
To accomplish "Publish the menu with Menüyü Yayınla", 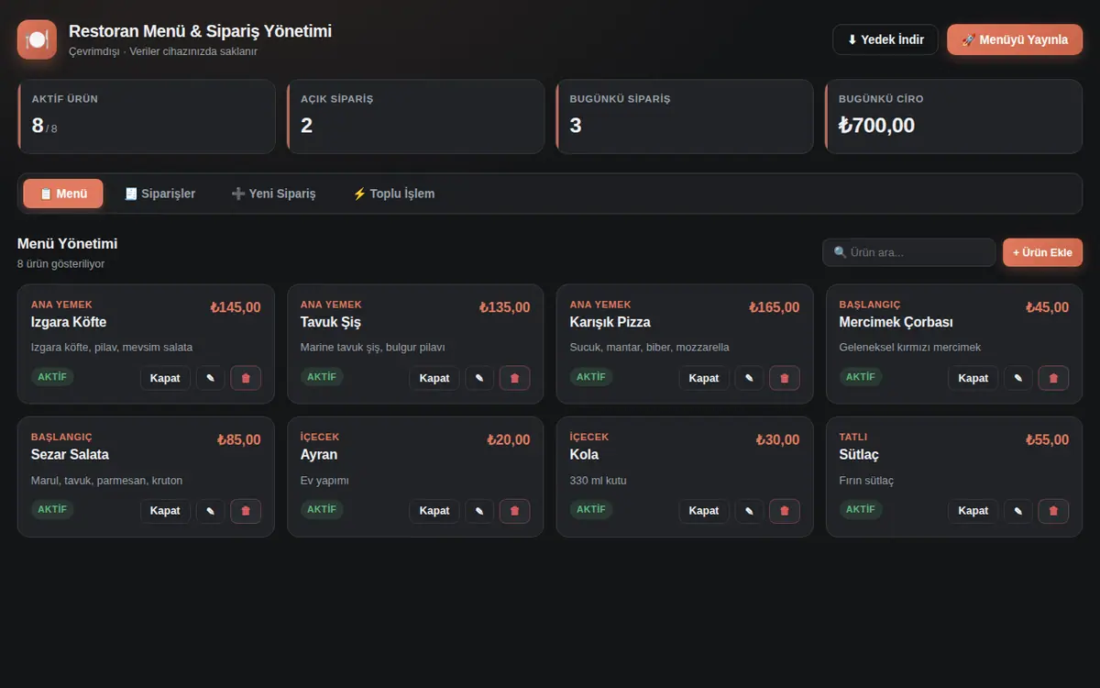I will tap(1015, 39).
